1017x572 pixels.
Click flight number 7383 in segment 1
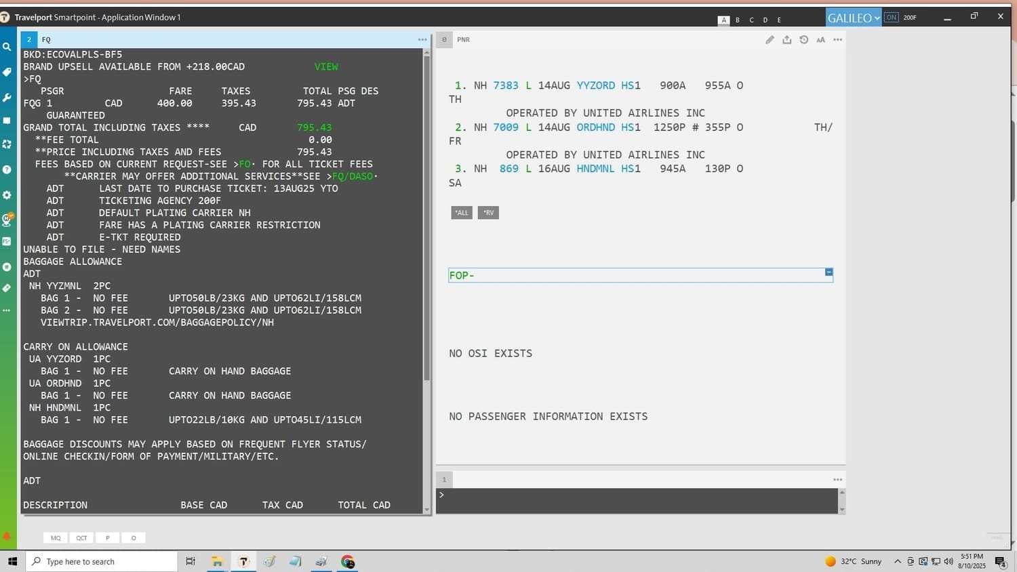click(506, 85)
